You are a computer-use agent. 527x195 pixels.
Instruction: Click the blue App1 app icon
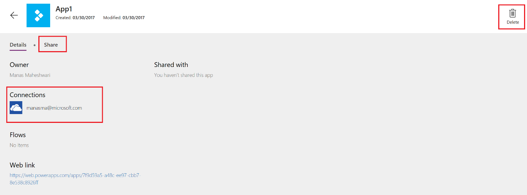pyautogui.click(x=38, y=15)
